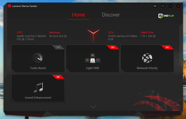
Task: Click 'SK Hynix 16.0 GB' text
Action: [58, 36]
